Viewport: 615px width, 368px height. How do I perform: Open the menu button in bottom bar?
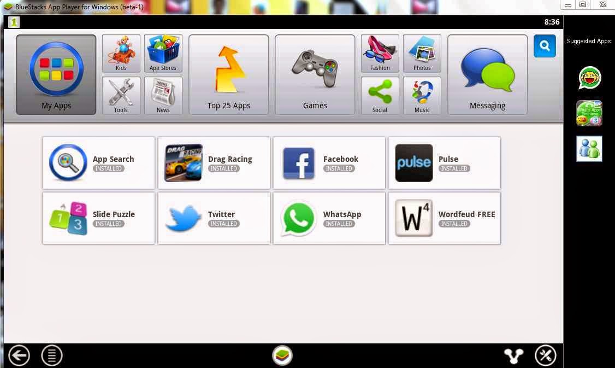click(52, 356)
